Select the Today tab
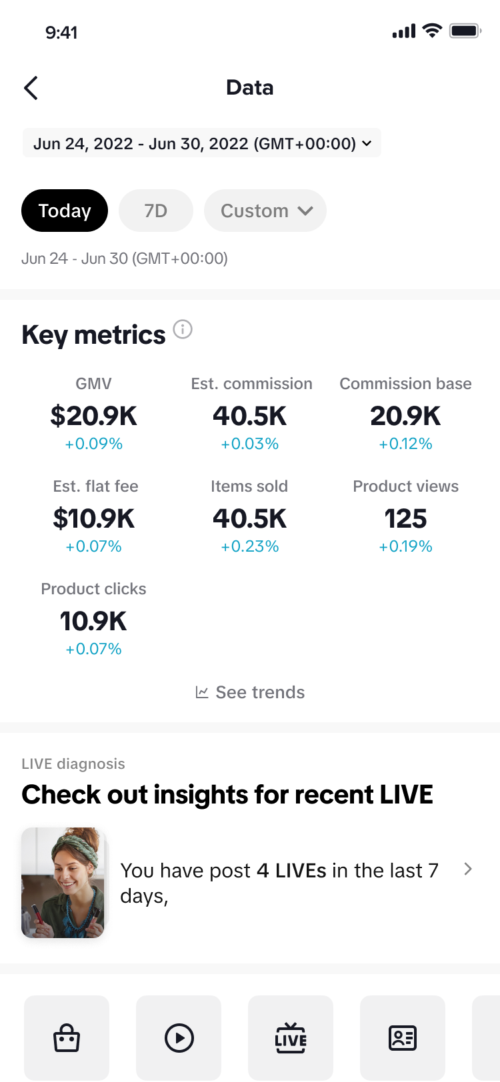Viewport: 500px width, 1082px height. pos(65,211)
